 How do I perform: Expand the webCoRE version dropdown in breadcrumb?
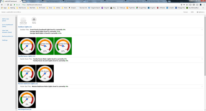coord(14,12)
